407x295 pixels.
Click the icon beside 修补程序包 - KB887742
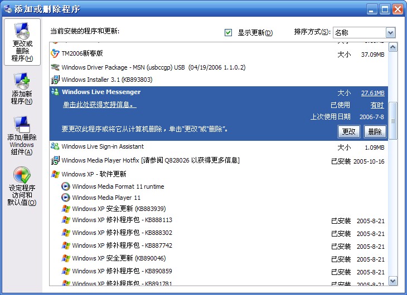click(x=66, y=245)
